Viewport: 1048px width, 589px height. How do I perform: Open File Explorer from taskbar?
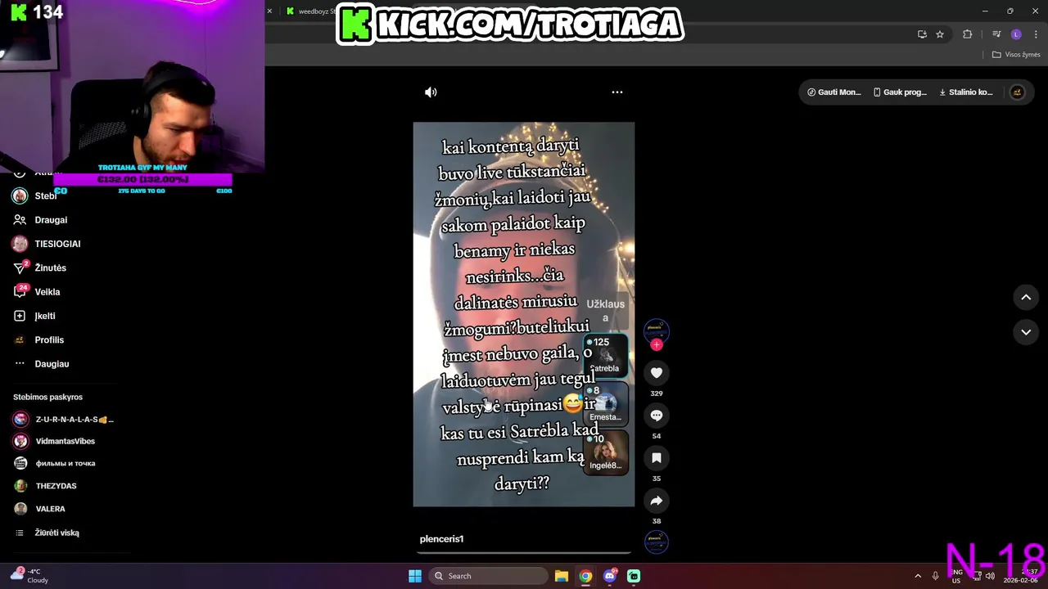click(x=562, y=576)
